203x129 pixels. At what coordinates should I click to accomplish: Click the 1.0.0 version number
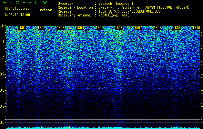point(44,3)
